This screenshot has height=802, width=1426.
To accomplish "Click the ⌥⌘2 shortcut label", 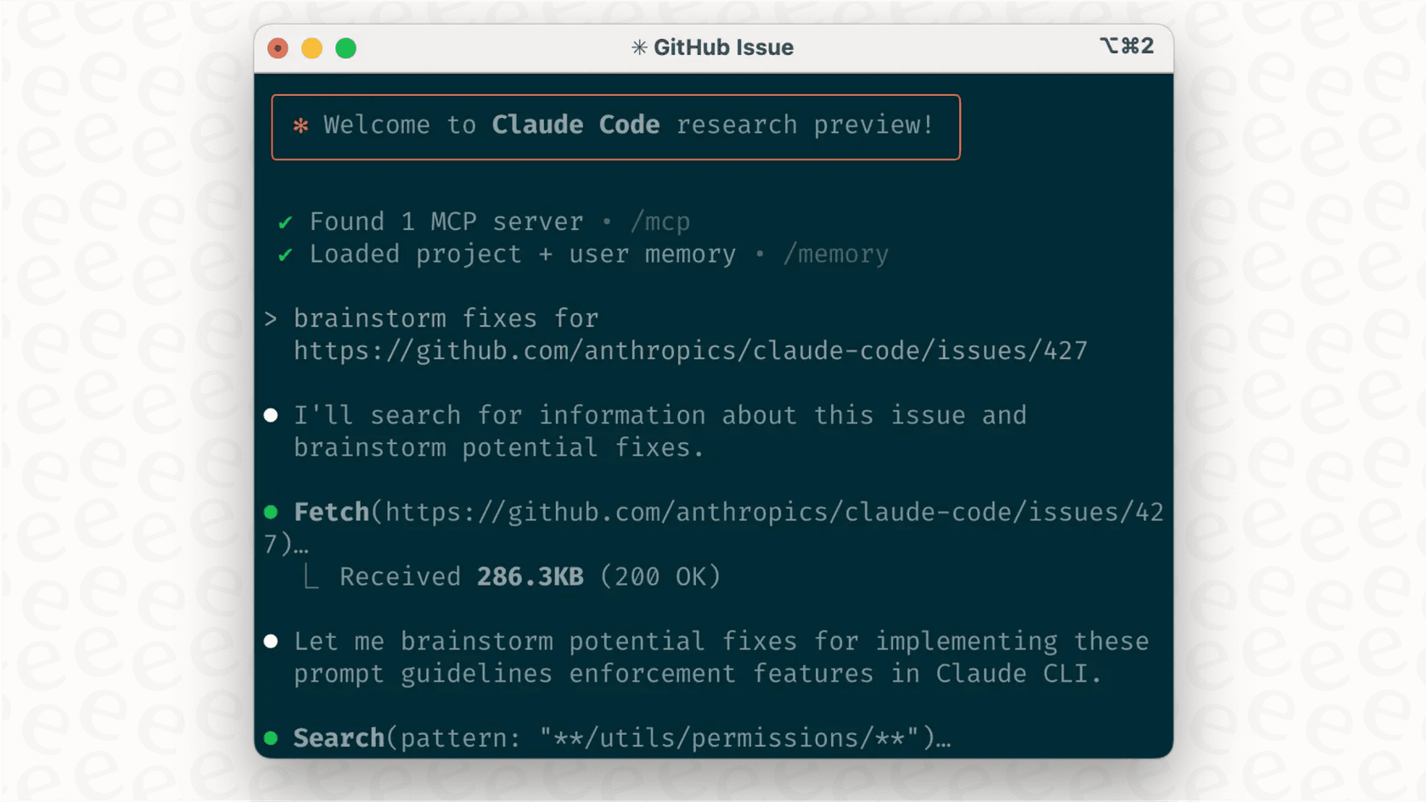I will click(1126, 47).
